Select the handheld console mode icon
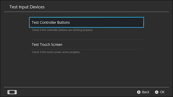The width and height of the screenshot is (173, 97). [x=12, y=92]
